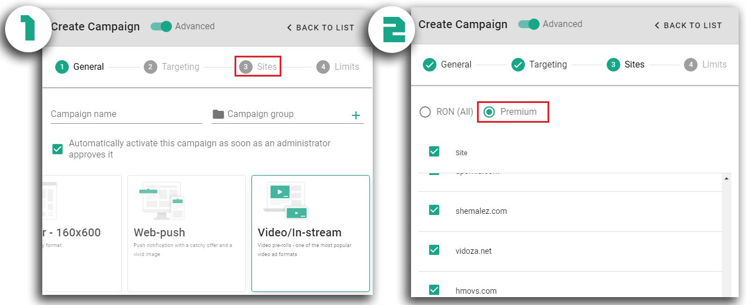Click step 4 Limits circle in right panel
This screenshot has width=746, height=305.
click(x=691, y=65)
